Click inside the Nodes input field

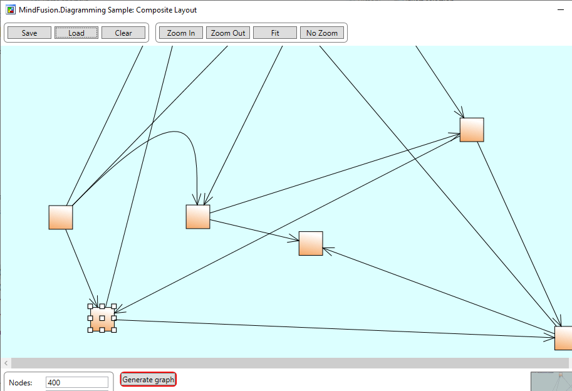pyautogui.click(x=76, y=382)
